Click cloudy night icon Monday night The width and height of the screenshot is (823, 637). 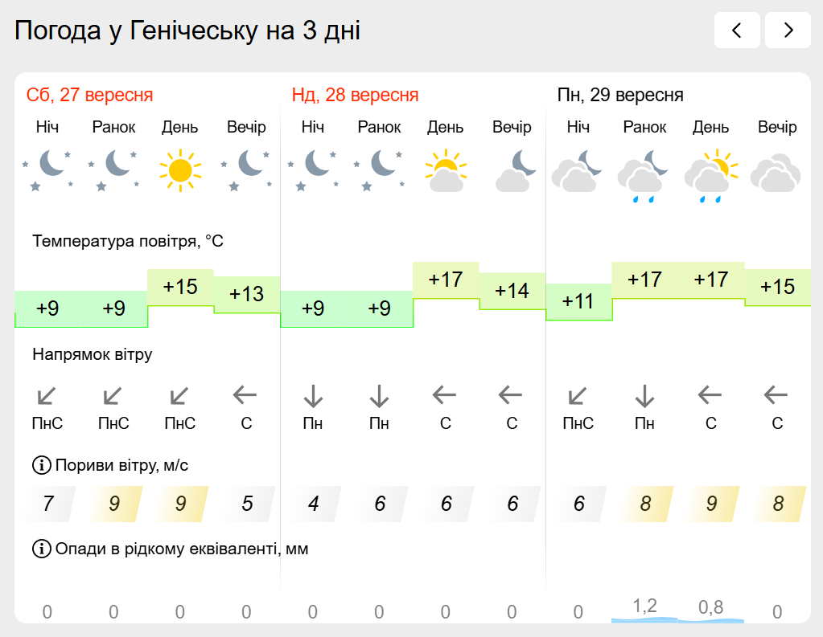tap(578, 170)
